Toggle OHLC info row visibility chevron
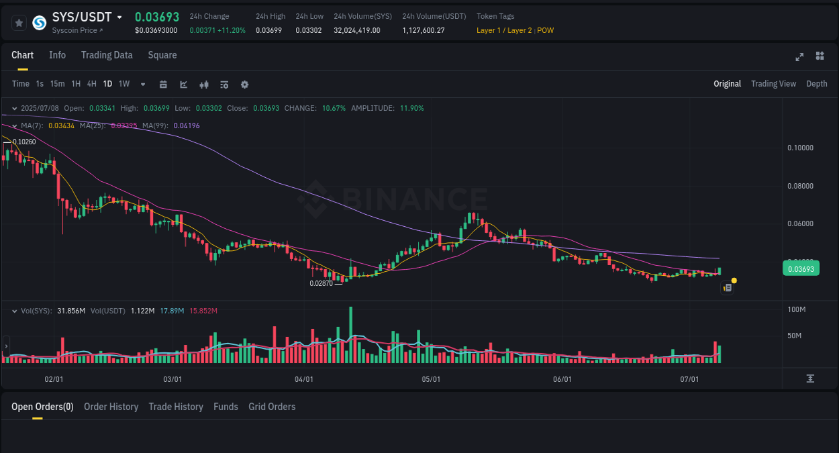 pyautogui.click(x=14, y=107)
